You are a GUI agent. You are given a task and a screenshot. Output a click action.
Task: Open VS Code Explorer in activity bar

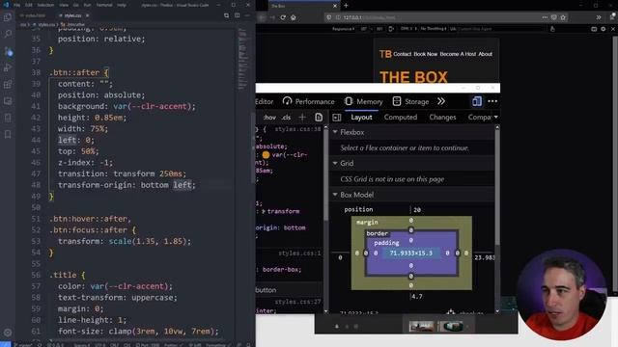coord(8,17)
